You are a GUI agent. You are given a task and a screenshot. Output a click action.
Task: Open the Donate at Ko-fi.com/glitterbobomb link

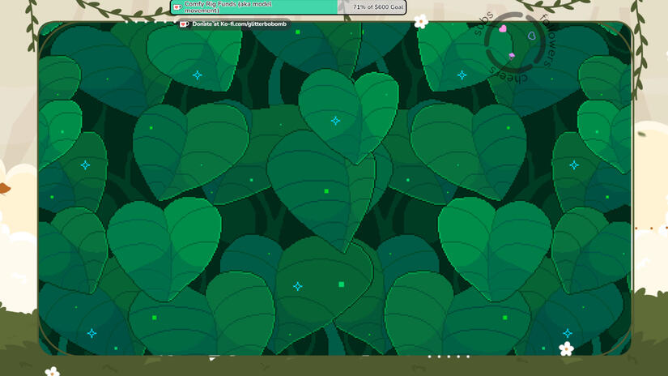239,24
